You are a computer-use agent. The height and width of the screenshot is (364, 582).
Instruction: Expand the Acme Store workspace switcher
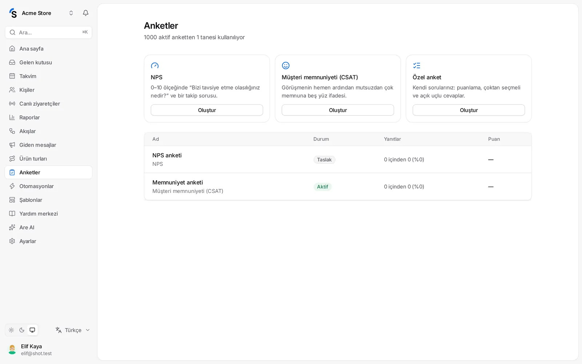click(71, 13)
